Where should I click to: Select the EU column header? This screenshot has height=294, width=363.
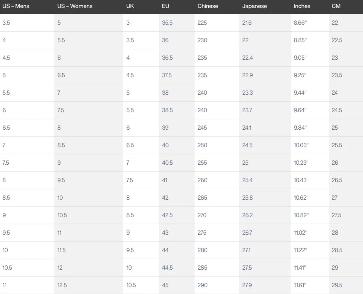point(165,6)
